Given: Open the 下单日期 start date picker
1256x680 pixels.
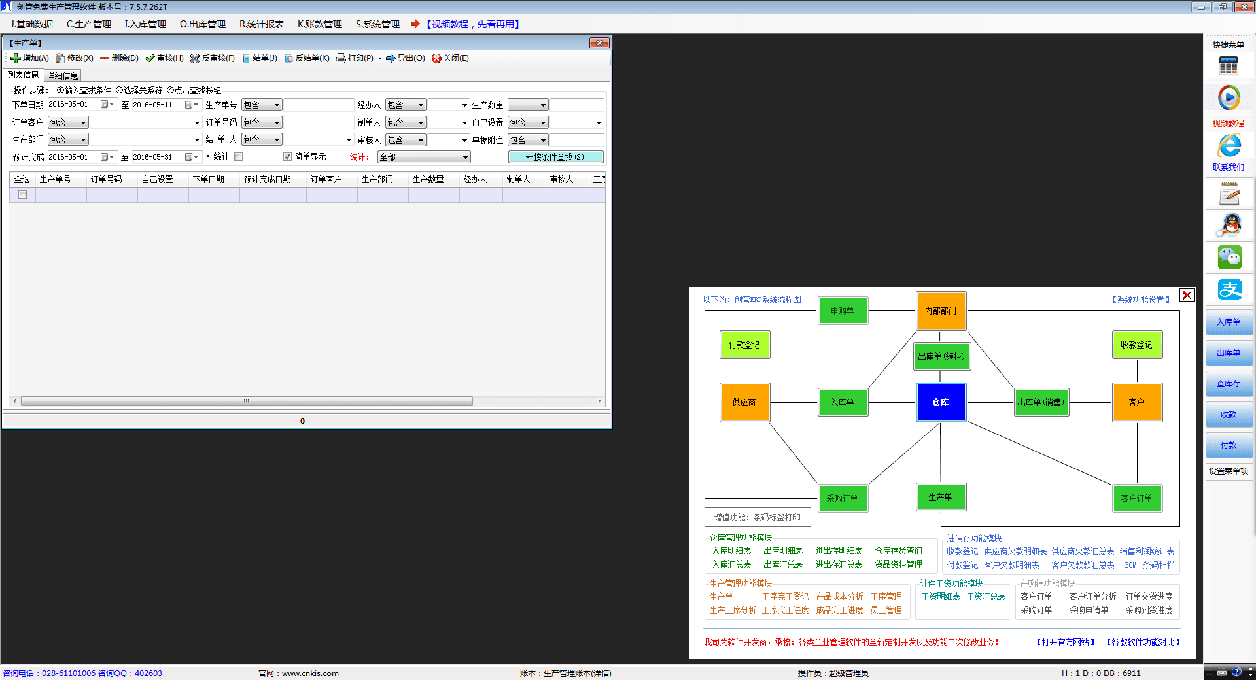Looking at the screenshot, I should (x=107, y=105).
